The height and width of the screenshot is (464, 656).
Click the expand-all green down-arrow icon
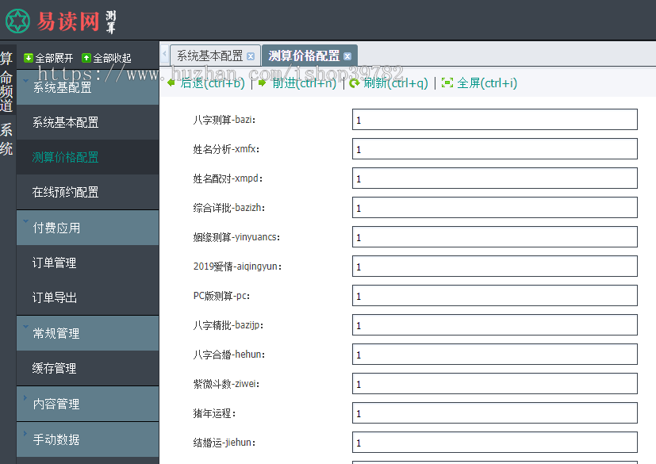(29, 58)
